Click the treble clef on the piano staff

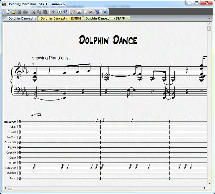[x=18, y=70]
